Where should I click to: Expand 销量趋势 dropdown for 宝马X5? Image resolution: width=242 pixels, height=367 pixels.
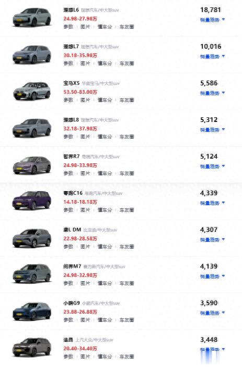(212, 93)
